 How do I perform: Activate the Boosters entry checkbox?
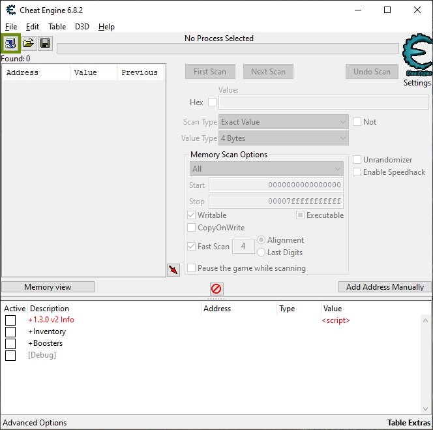[10, 344]
